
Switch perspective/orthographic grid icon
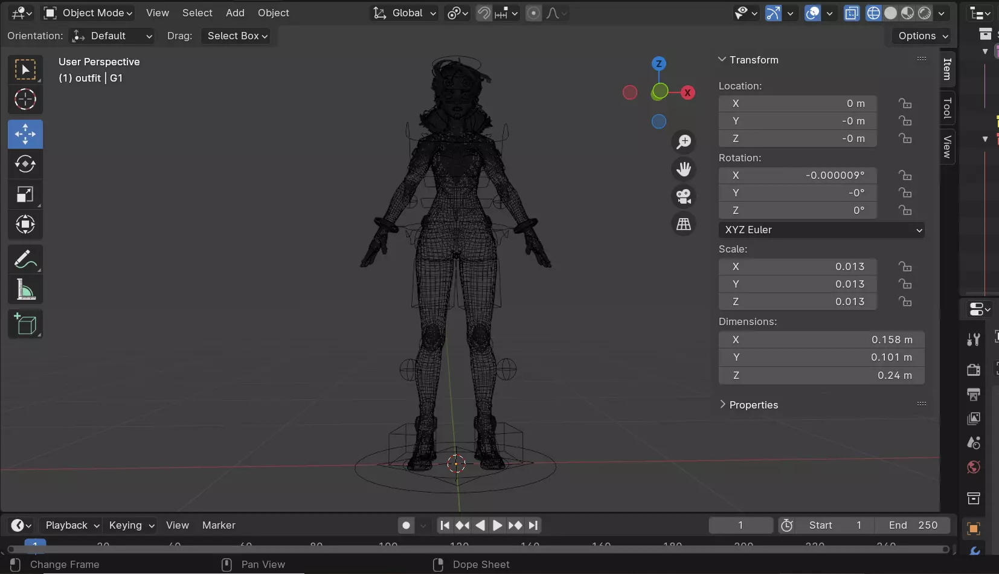coord(684,224)
